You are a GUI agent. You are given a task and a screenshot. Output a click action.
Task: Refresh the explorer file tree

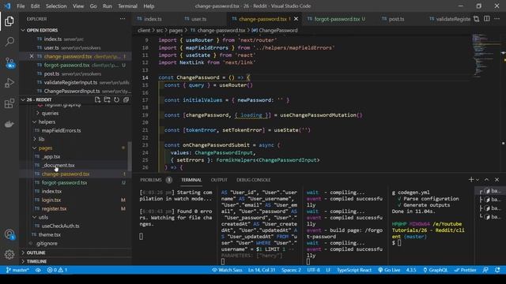coord(116,99)
